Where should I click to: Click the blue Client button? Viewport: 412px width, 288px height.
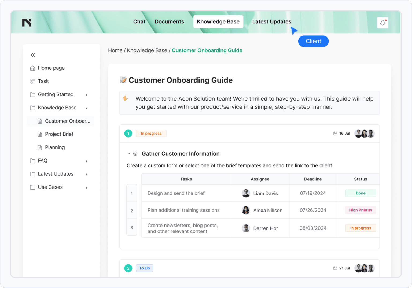(313, 41)
